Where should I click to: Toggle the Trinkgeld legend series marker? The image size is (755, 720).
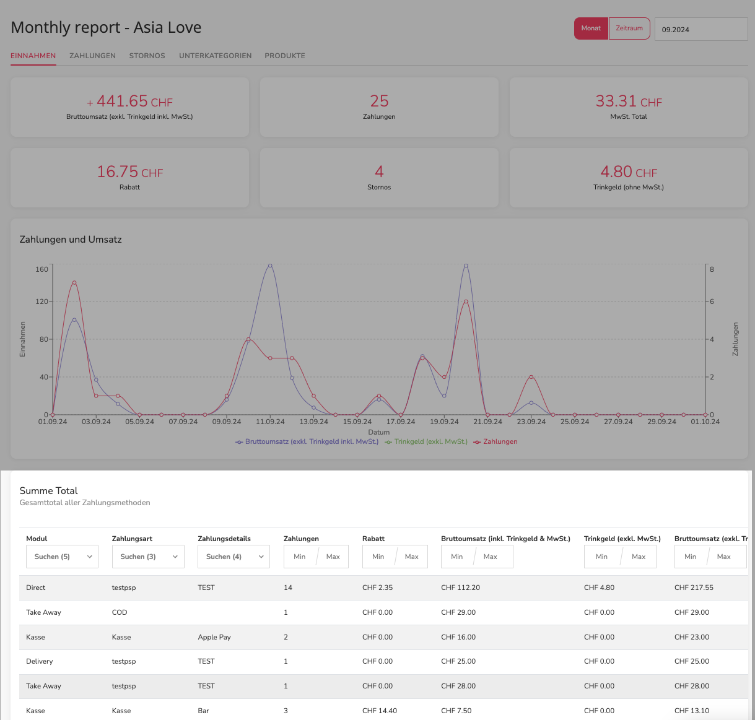(388, 442)
